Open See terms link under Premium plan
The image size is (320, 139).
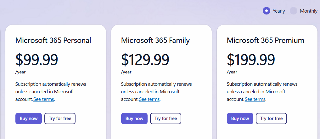pyautogui.click(x=255, y=99)
